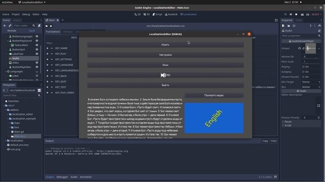Screen dimensions: 325x182
Task: Open the Scene menu
Action: coord(6,14)
